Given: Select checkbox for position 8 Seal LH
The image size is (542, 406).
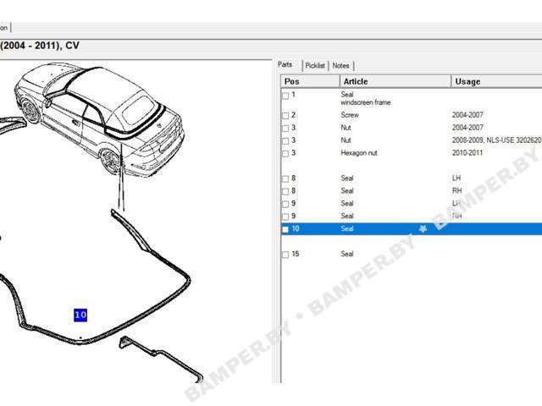Looking at the screenshot, I should (285, 178).
